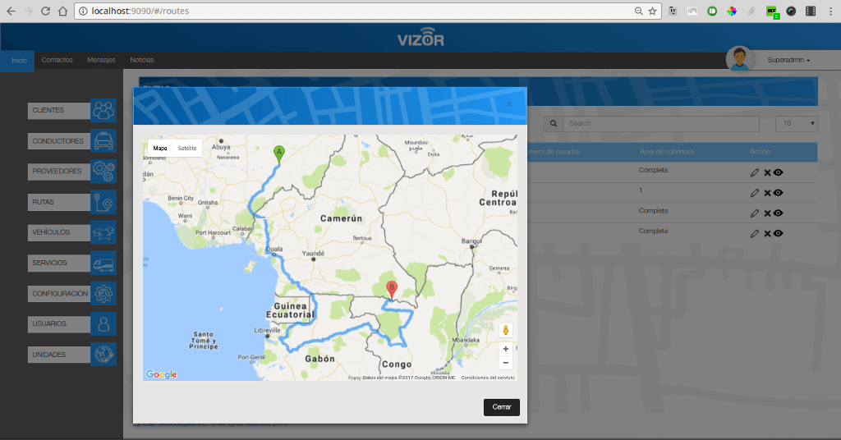Zoom in the map with plus
Screen dimensions: 841x440
[x=505, y=349]
